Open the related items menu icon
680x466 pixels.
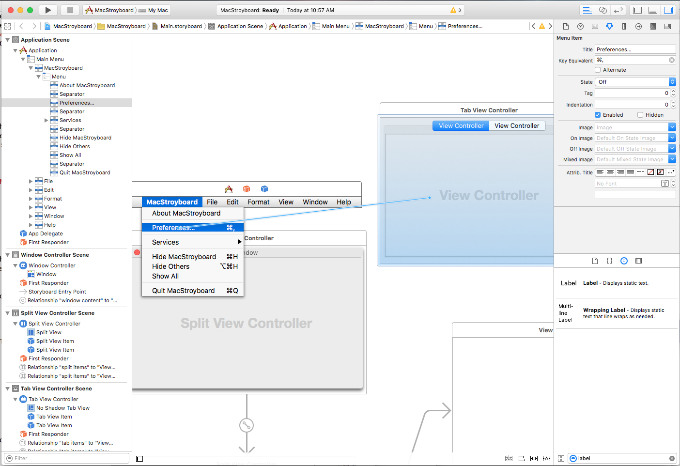click(x=7, y=26)
